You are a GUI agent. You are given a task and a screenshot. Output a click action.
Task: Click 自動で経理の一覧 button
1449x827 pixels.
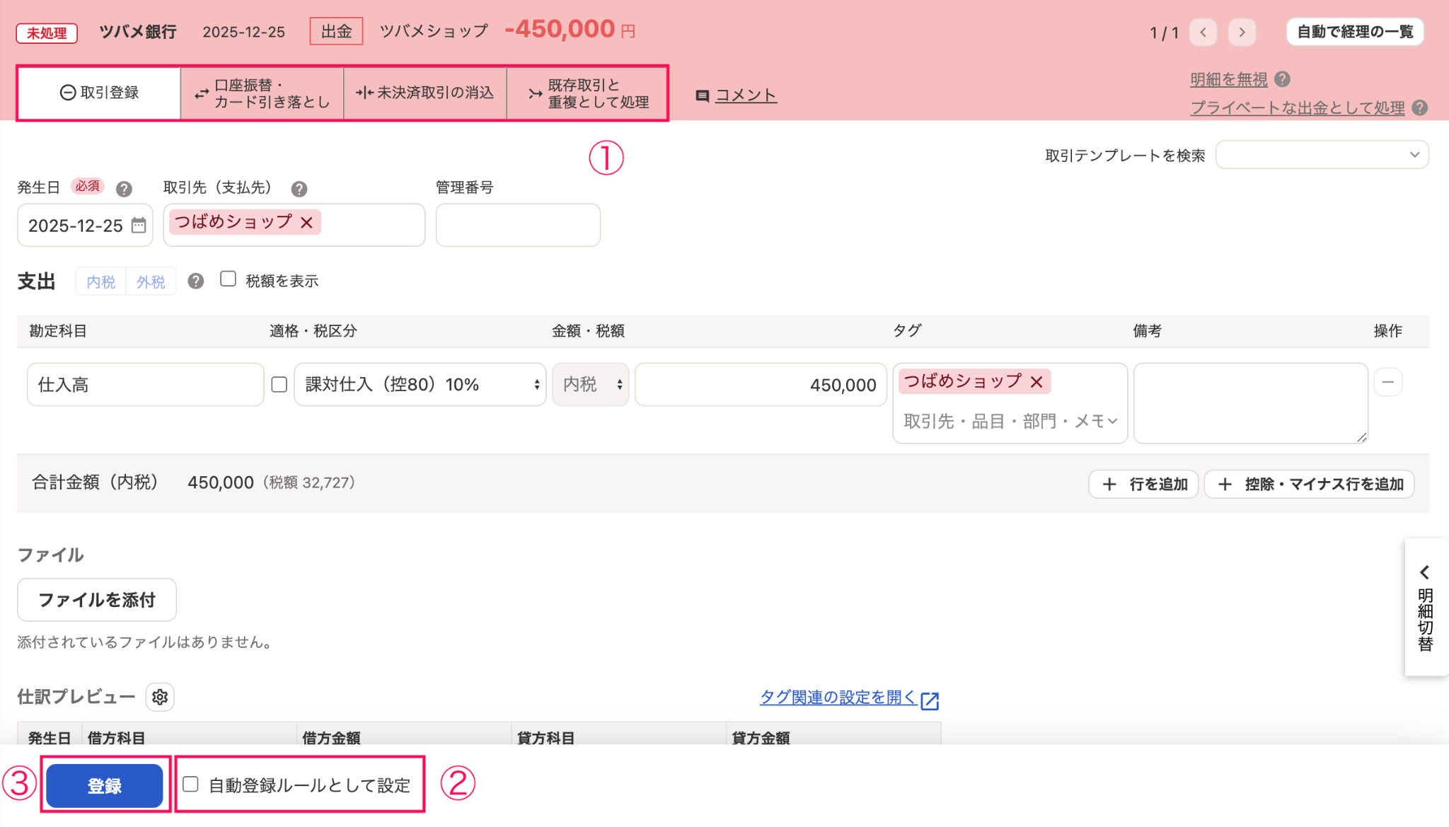click(x=1354, y=32)
